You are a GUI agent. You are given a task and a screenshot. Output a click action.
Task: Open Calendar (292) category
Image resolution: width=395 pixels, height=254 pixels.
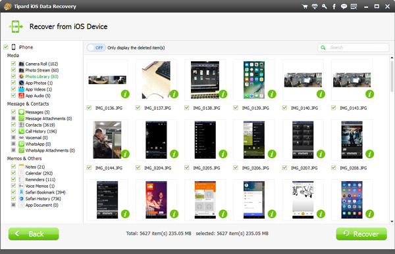39,173
